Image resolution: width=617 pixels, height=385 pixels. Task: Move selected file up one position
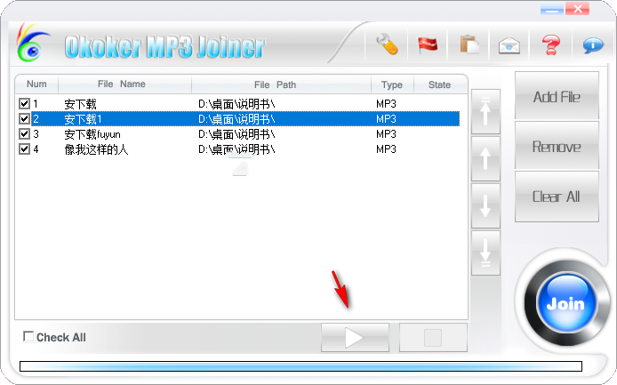(x=485, y=158)
